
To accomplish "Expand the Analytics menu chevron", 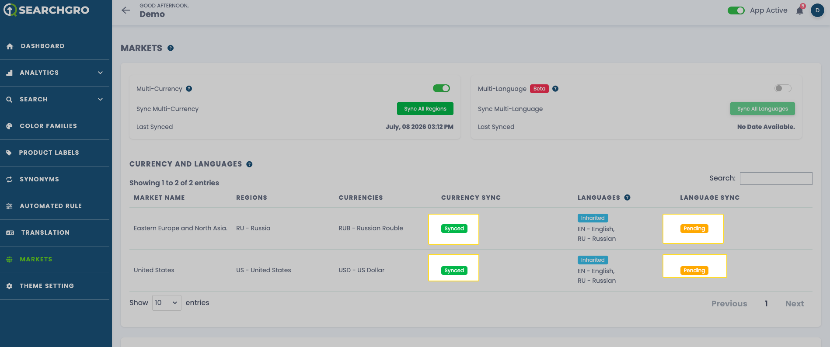I will [101, 73].
